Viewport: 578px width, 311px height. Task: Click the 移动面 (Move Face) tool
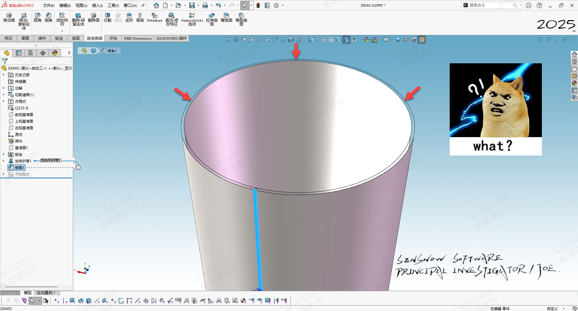(9, 17)
